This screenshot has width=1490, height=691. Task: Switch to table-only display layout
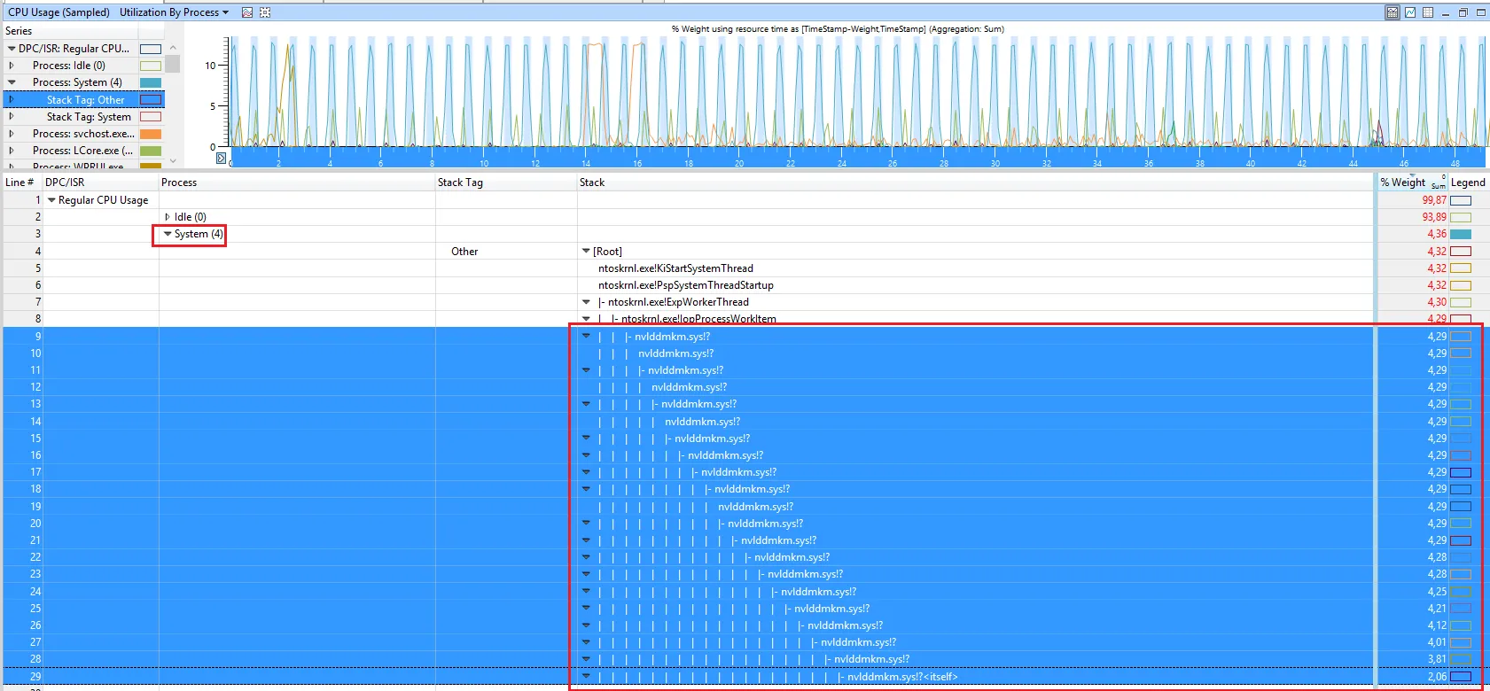pos(1428,12)
